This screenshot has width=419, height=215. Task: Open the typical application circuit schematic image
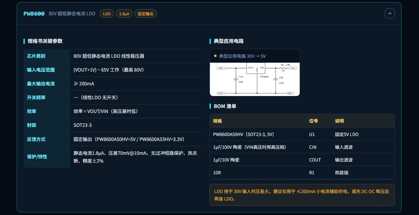[x=255, y=79]
